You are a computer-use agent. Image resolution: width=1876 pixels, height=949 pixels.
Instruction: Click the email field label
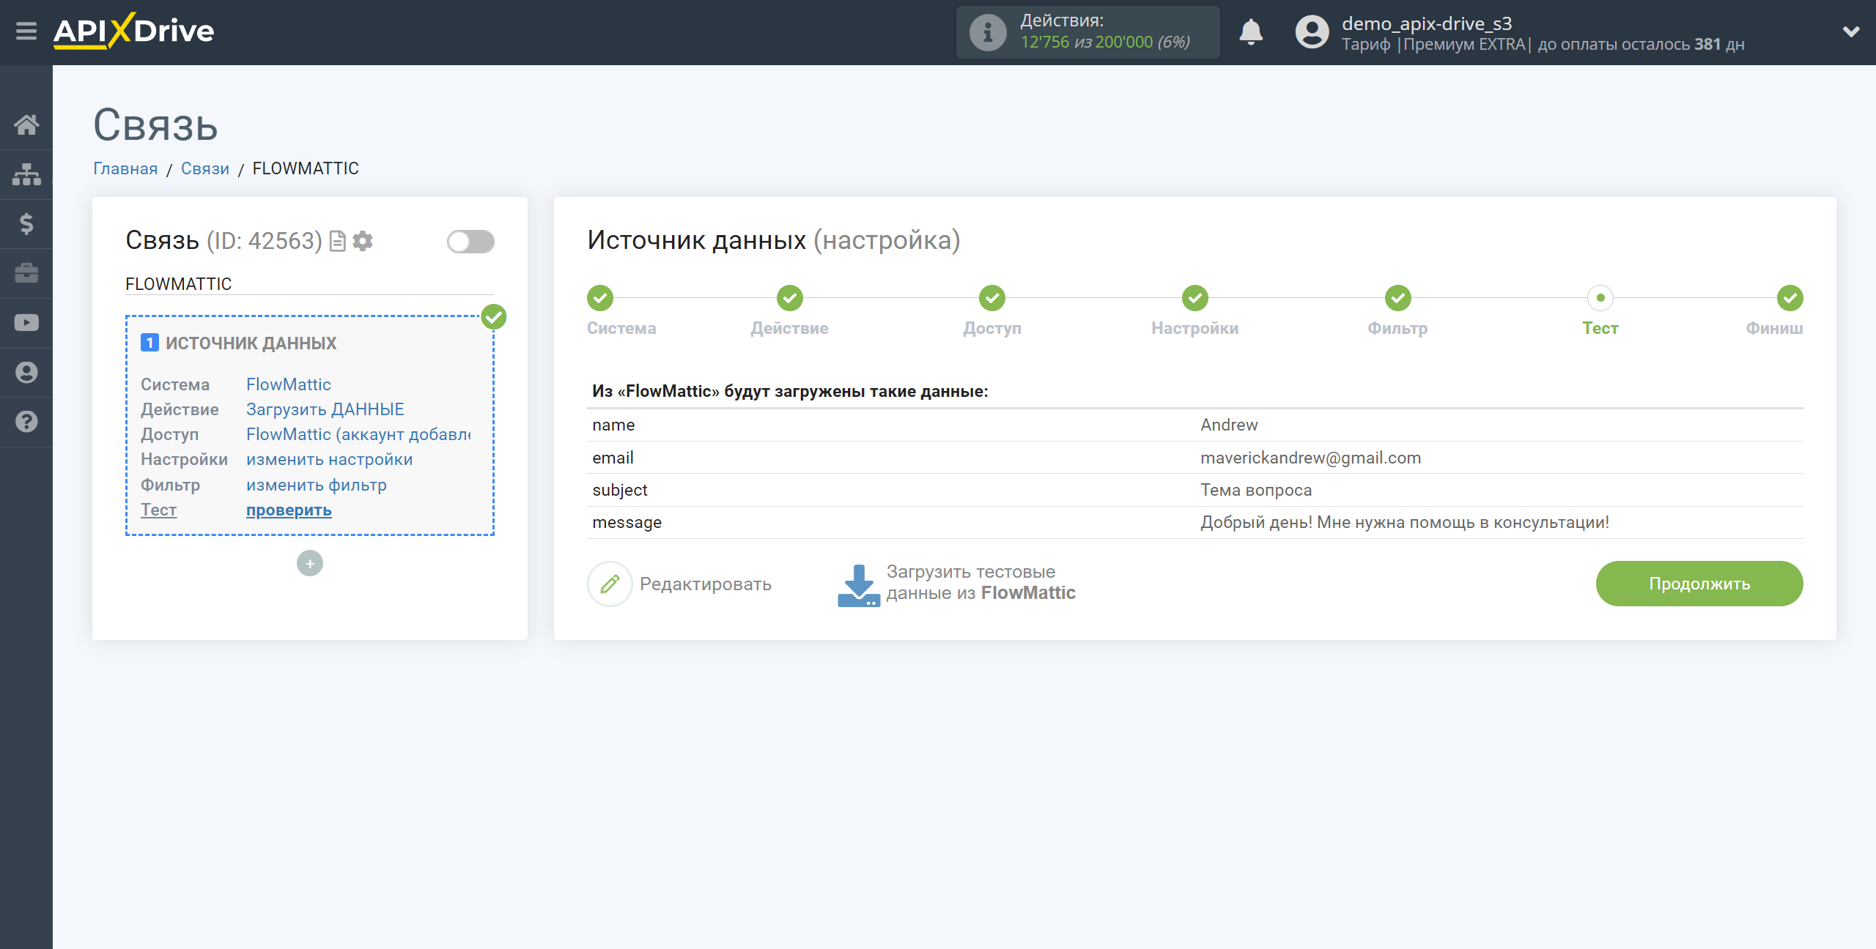[x=613, y=458]
